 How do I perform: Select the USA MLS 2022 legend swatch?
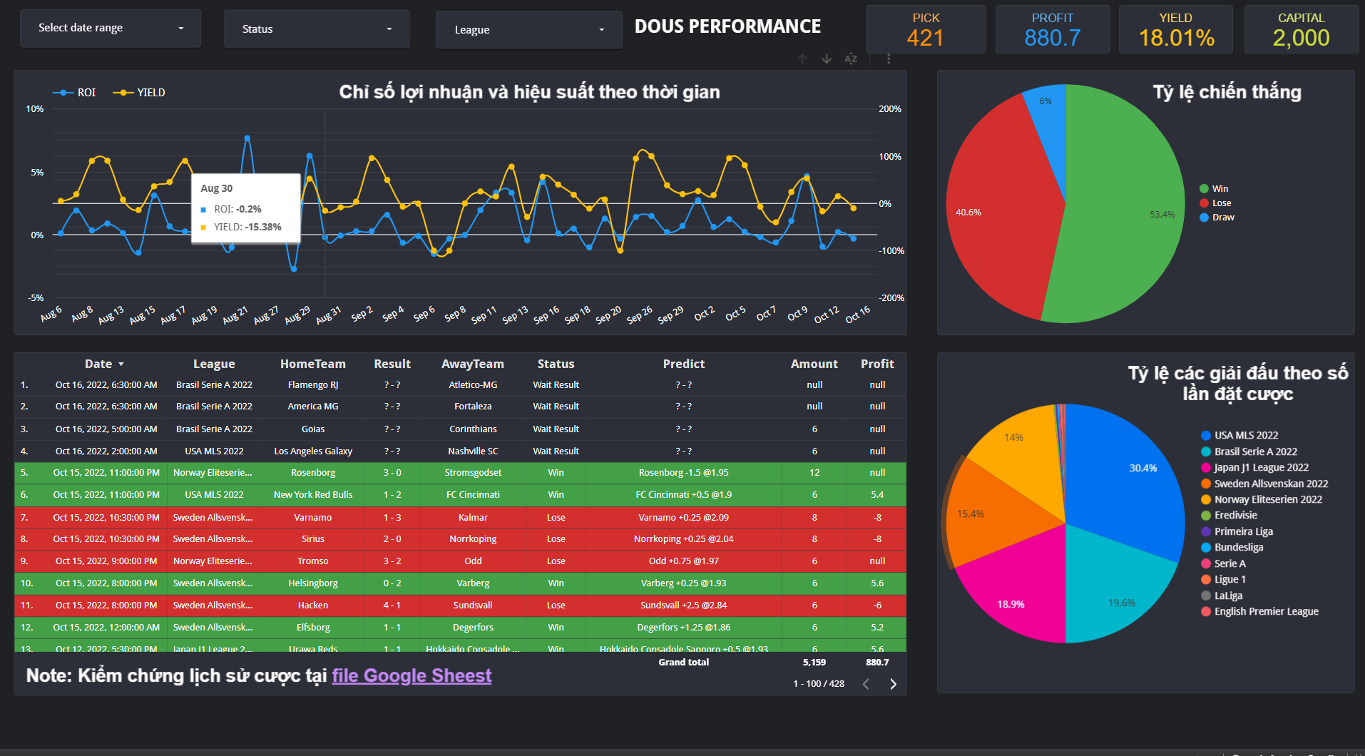click(x=1206, y=436)
